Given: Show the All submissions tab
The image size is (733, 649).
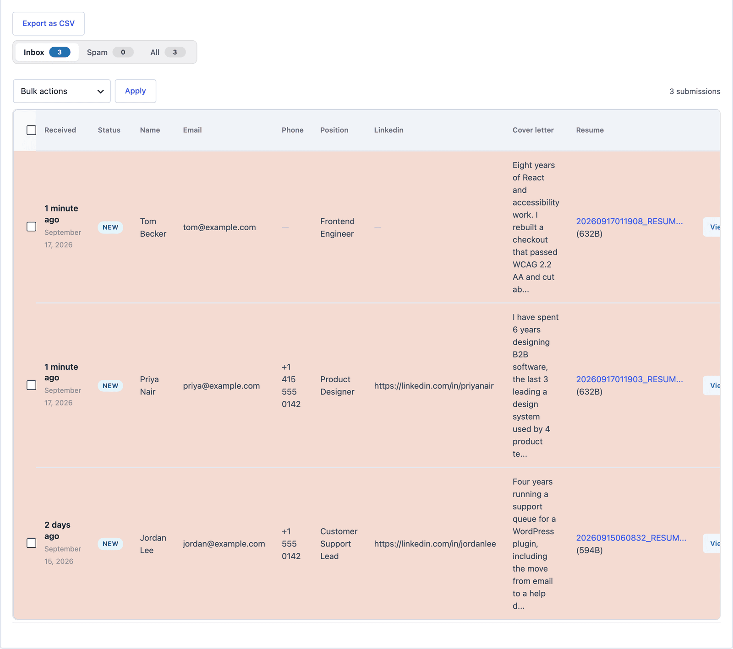Looking at the screenshot, I should coord(168,52).
